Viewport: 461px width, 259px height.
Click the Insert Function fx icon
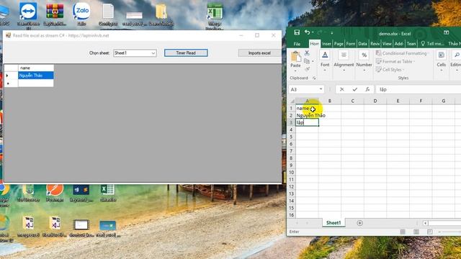tap(367, 89)
